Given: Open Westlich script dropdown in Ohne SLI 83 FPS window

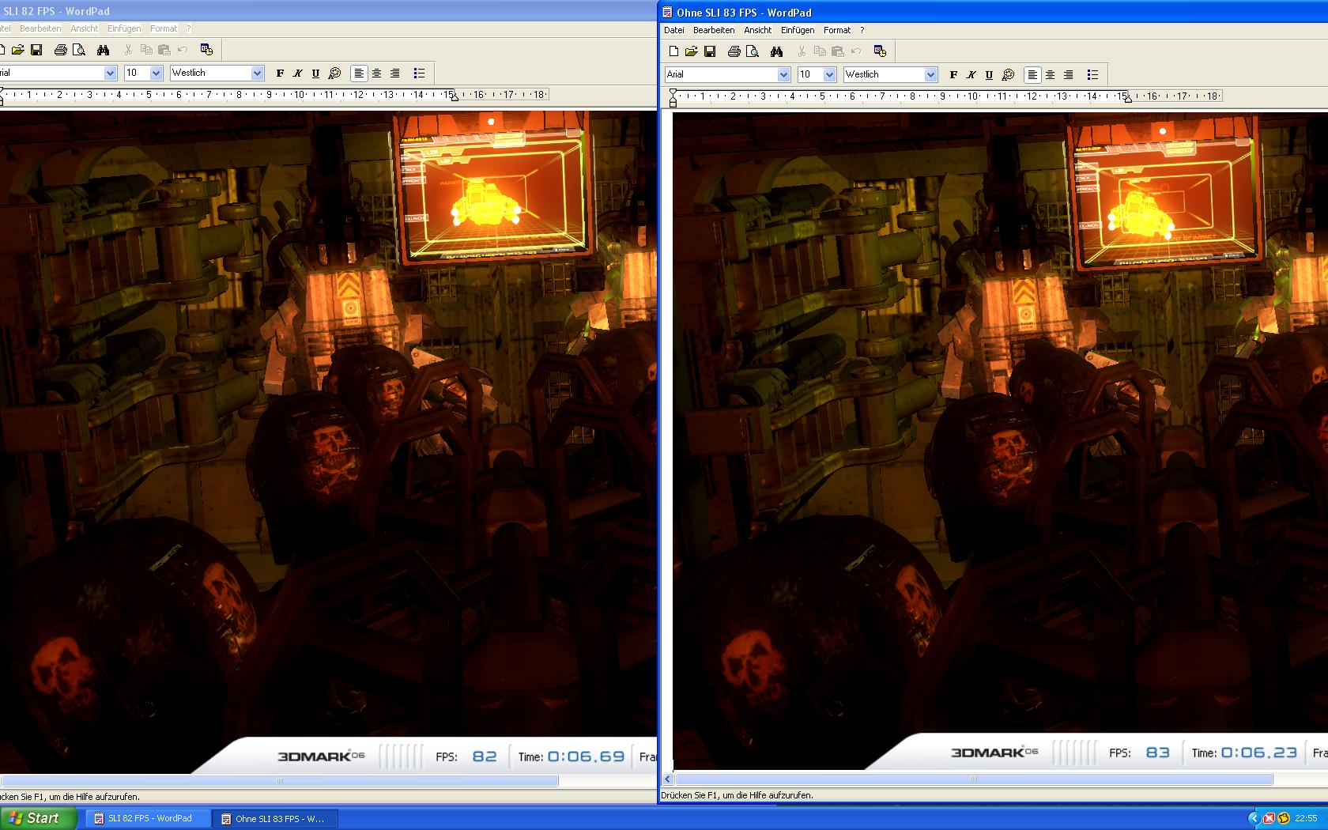Looking at the screenshot, I should pyautogui.click(x=930, y=74).
